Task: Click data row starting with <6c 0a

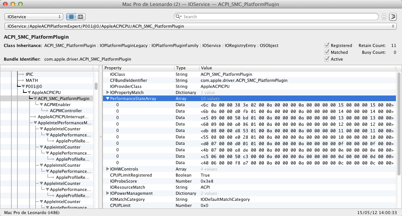Action: point(249,105)
